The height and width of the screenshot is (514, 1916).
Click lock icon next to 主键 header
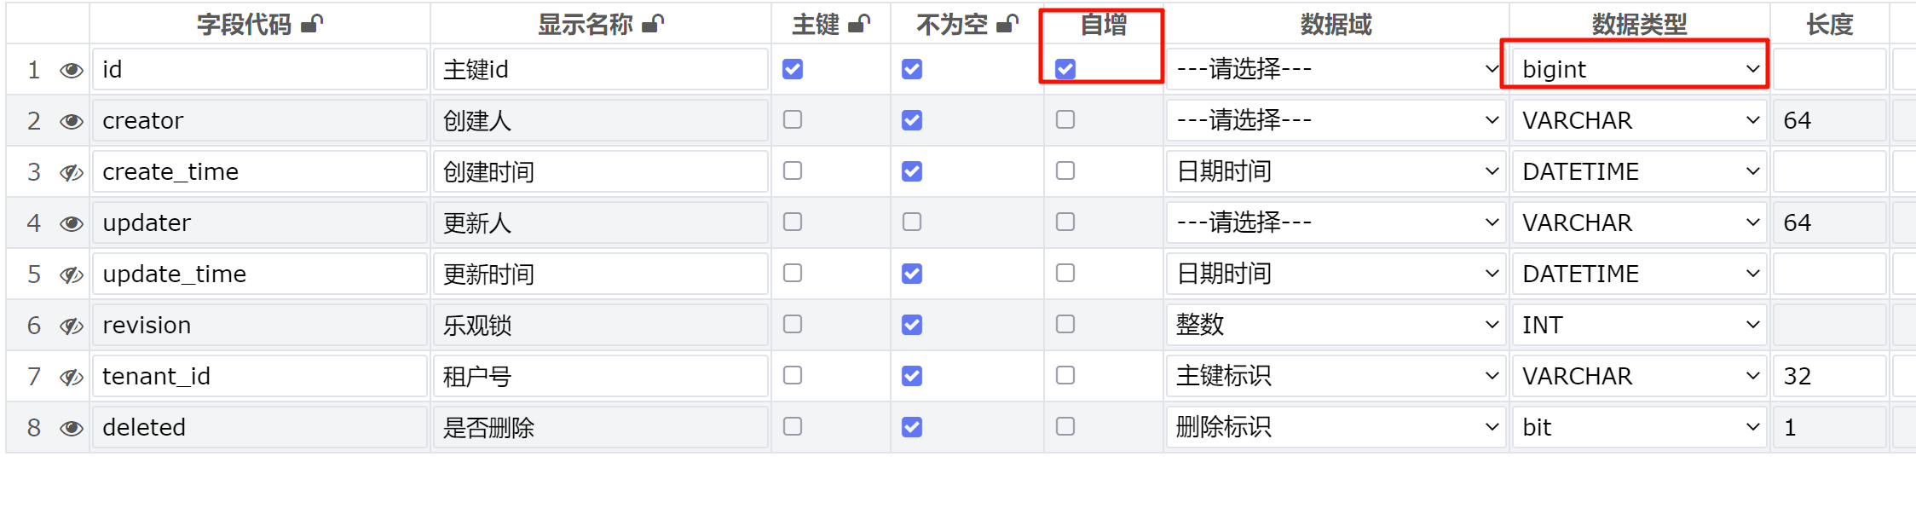pos(859,24)
